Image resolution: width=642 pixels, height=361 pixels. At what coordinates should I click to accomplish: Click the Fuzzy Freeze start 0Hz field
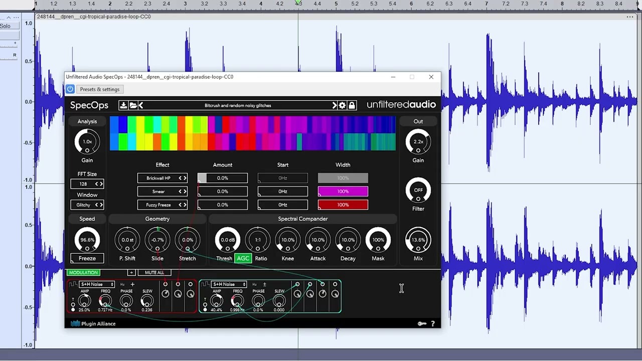pos(283,205)
